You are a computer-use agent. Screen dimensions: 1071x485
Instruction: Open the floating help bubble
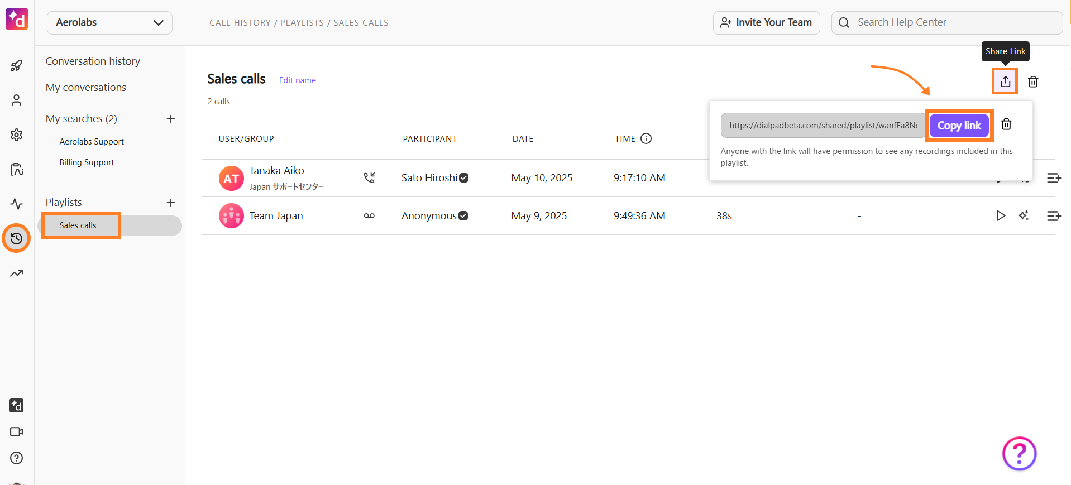(1019, 454)
